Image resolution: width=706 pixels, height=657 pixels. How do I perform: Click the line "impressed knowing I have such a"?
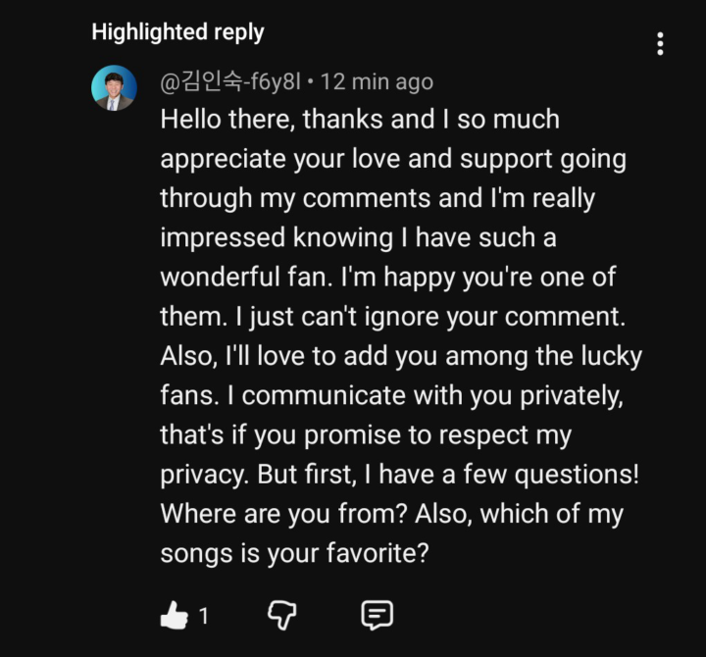click(358, 237)
